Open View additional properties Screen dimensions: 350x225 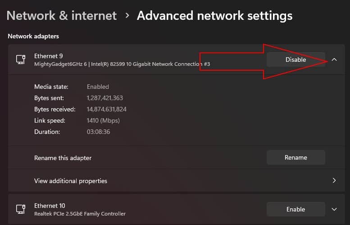click(71, 181)
